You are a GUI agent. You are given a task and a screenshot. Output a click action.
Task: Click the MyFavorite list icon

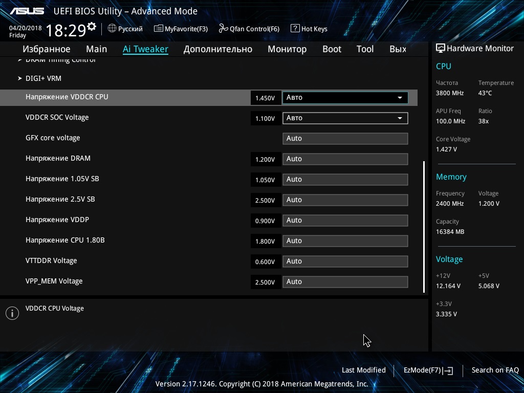coord(159,29)
